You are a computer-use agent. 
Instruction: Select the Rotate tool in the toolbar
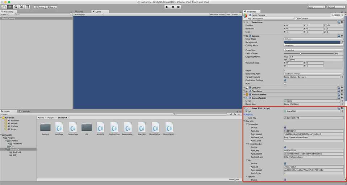[x=16, y=7]
